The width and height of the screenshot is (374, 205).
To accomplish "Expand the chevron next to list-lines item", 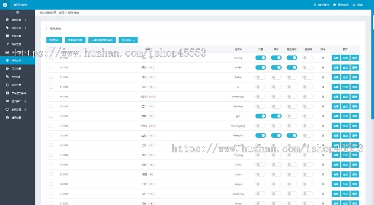I will point(25,101).
